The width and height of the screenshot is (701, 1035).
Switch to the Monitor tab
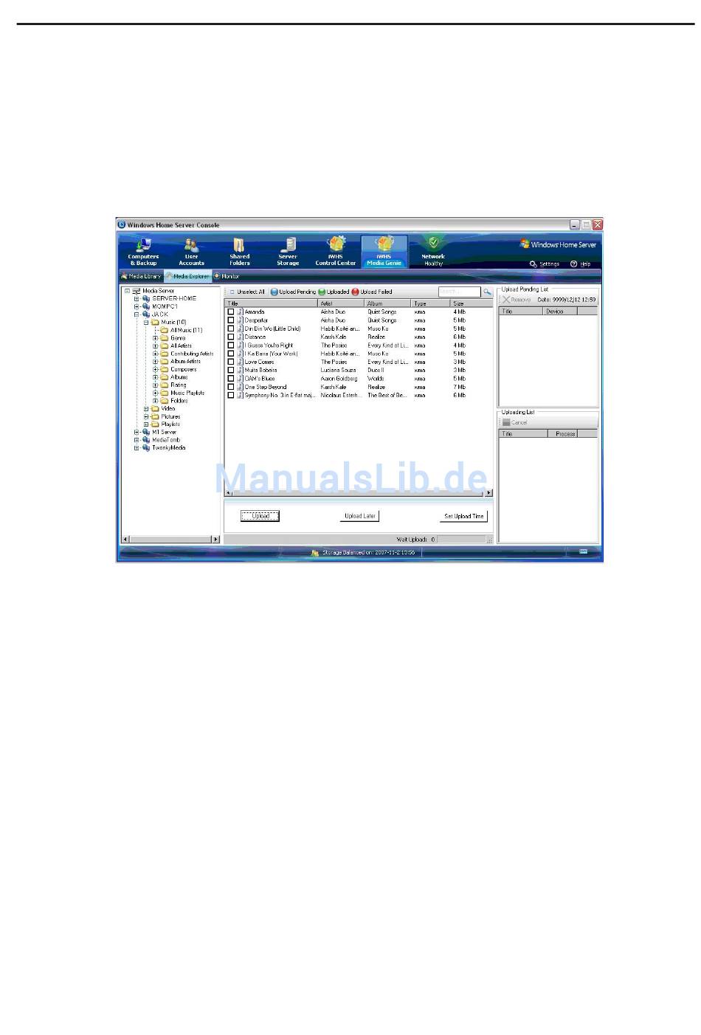tap(227, 276)
